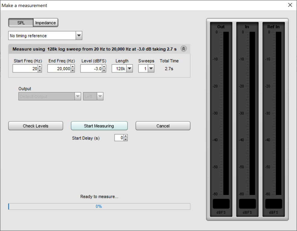
Task: Collapse the sweep settings with the double-chevron icon
Action: click(184, 49)
